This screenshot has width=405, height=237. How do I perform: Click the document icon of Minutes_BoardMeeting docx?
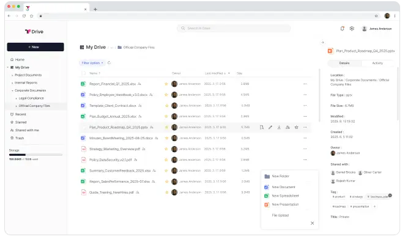click(83, 138)
